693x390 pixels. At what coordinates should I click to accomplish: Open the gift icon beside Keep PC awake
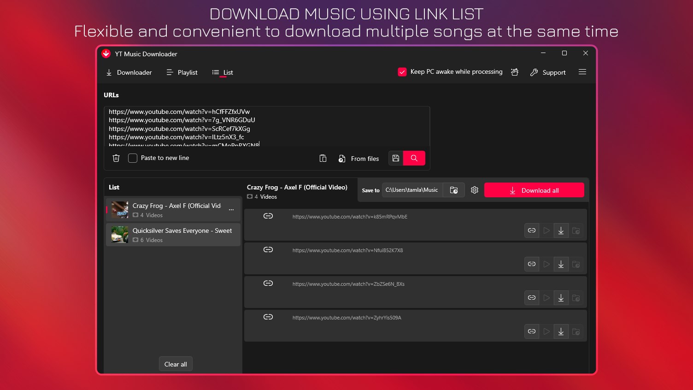tap(515, 72)
